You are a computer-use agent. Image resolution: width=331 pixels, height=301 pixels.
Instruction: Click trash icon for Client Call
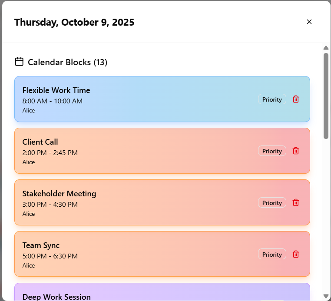pos(296,151)
